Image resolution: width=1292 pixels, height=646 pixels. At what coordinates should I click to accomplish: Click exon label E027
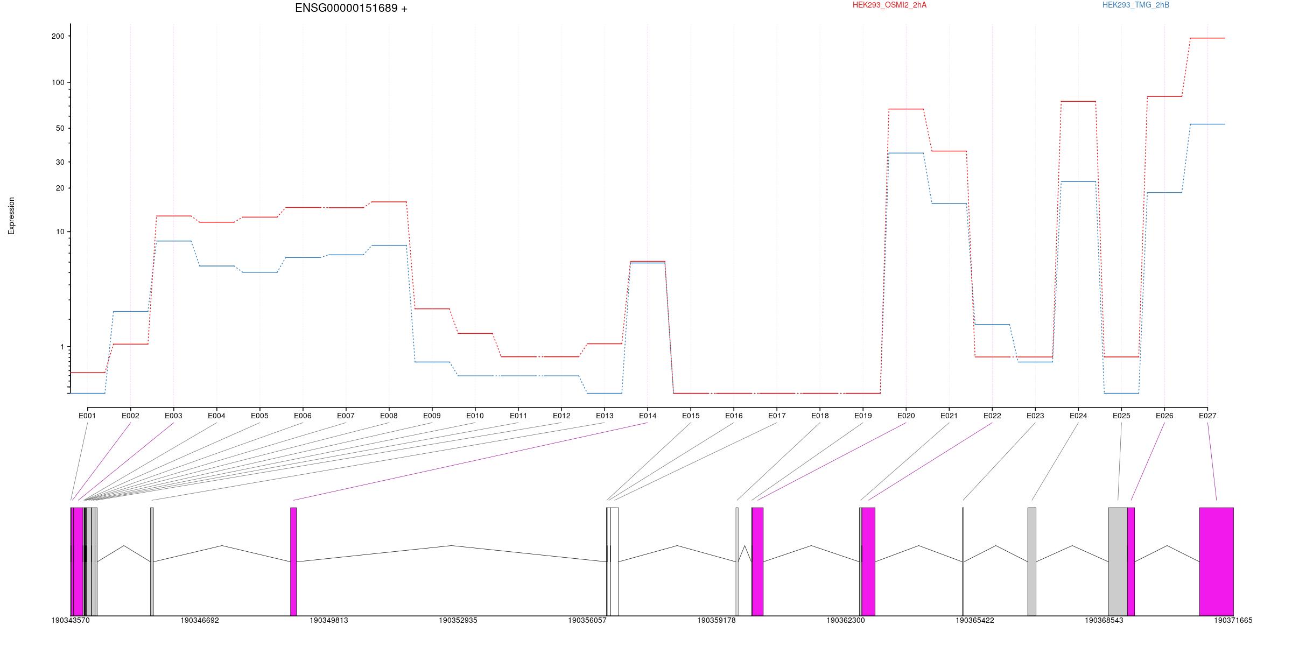(1207, 416)
